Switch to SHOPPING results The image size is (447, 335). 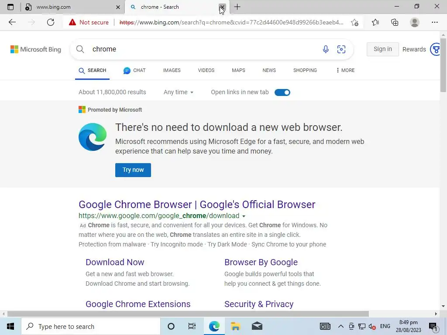305,70
